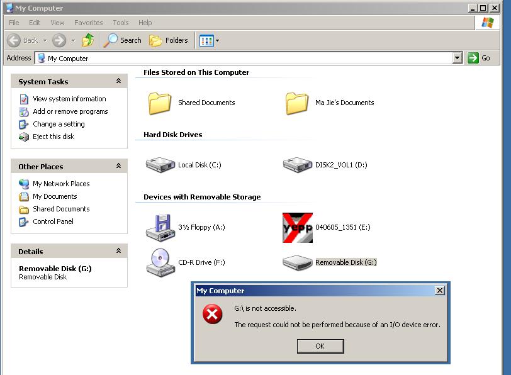
Task: Click the red error icon in dialog
Action: click(x=212, y=314)
